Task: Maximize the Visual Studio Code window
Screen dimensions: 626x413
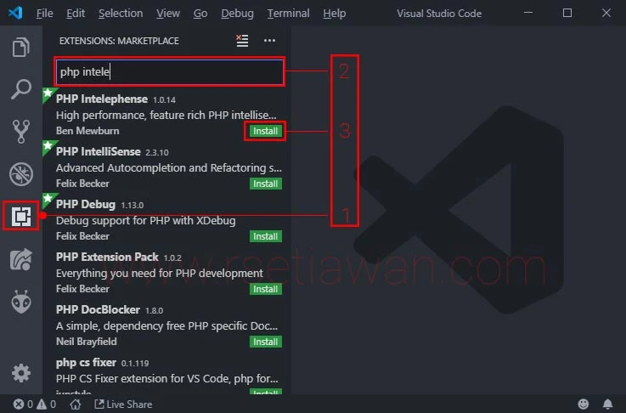Action: pos(567,13)
